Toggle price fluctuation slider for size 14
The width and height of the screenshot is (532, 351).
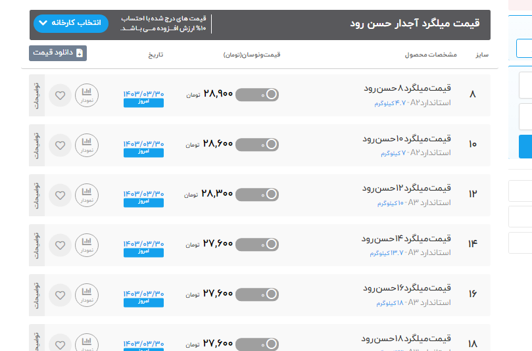257,245
